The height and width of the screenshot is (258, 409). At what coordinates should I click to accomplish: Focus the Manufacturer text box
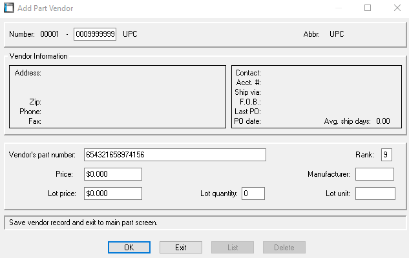pyautogui.click(x=374, y=174)
